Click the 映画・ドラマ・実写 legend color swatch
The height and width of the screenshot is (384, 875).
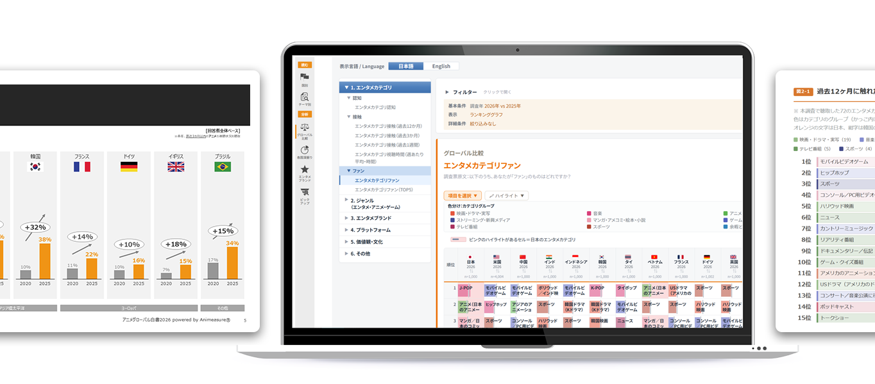453,213
